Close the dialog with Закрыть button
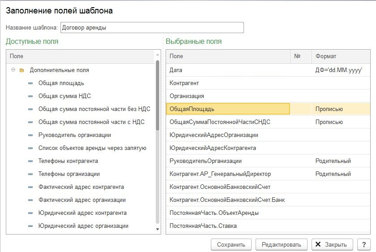The image size is (376, 252). pos(332,245)
